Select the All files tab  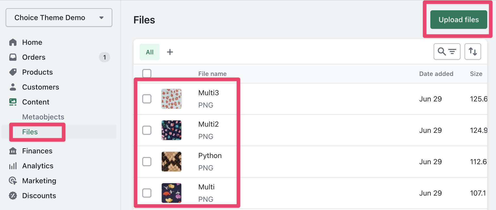point(150,52)
